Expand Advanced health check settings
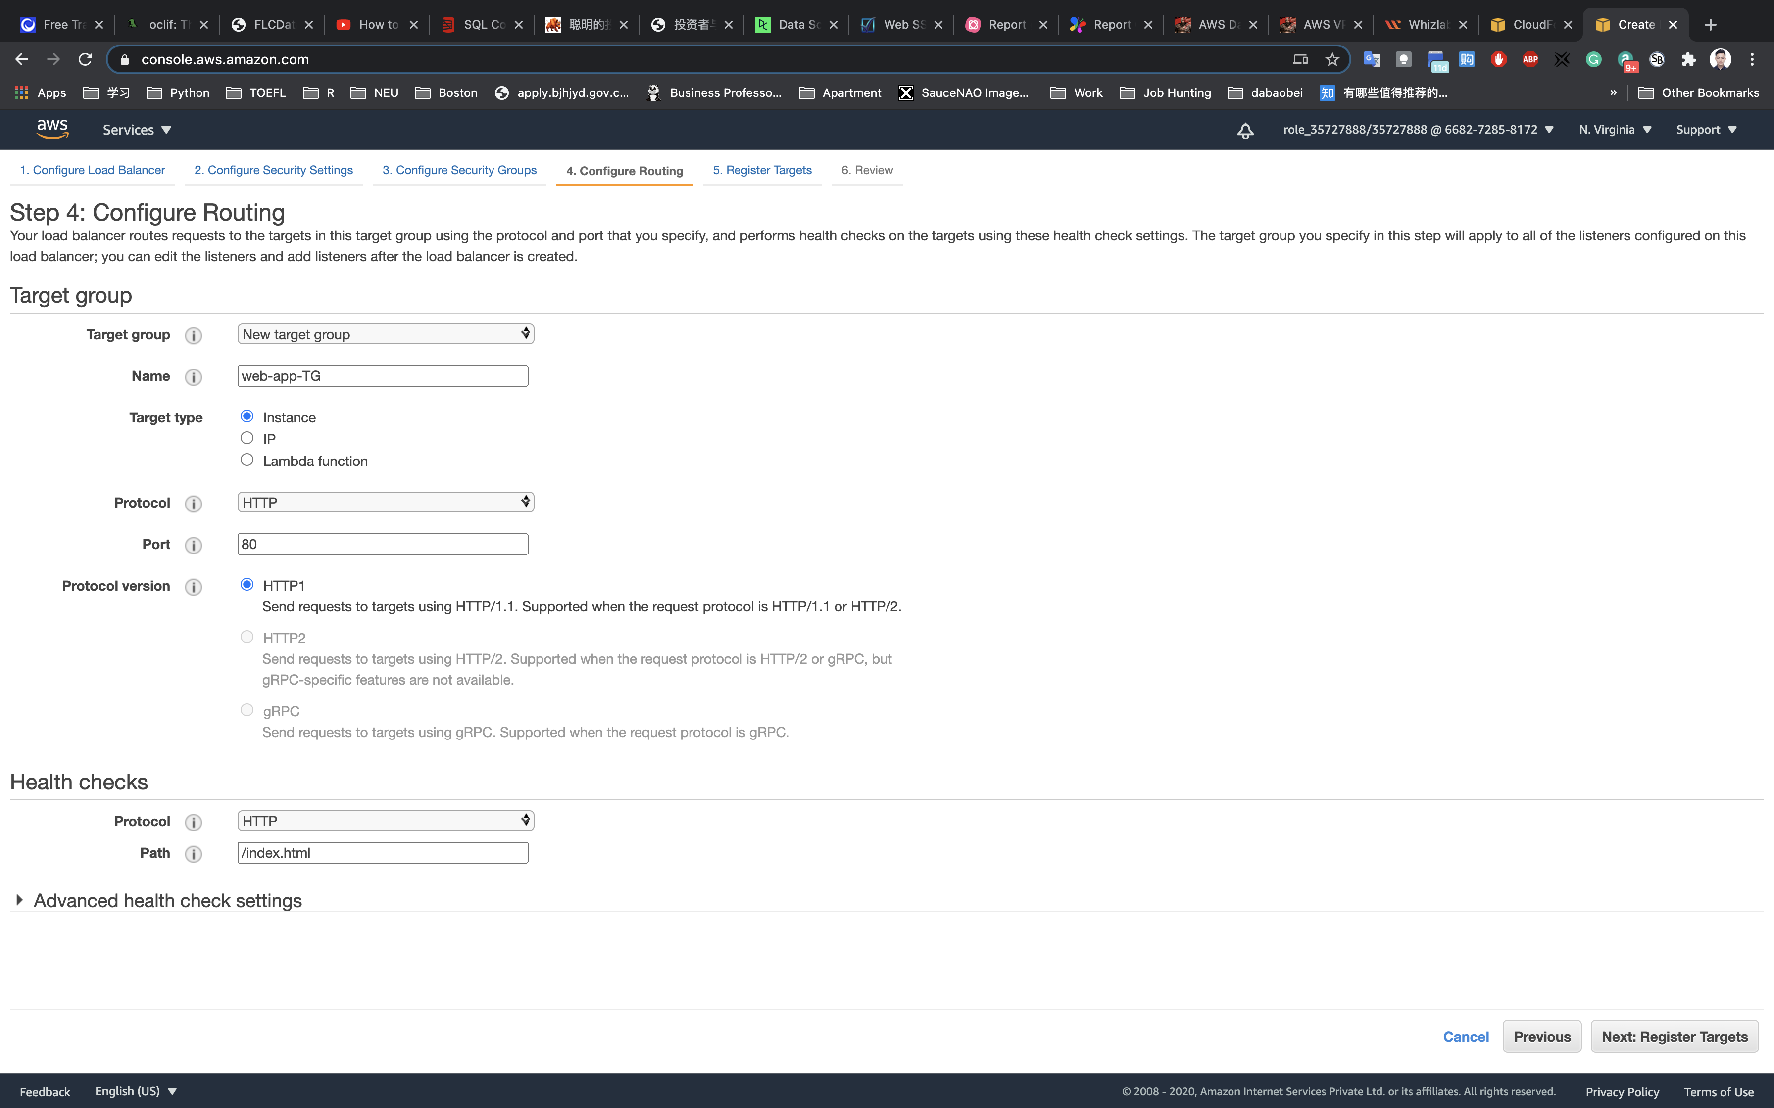 tap(167, 901)
